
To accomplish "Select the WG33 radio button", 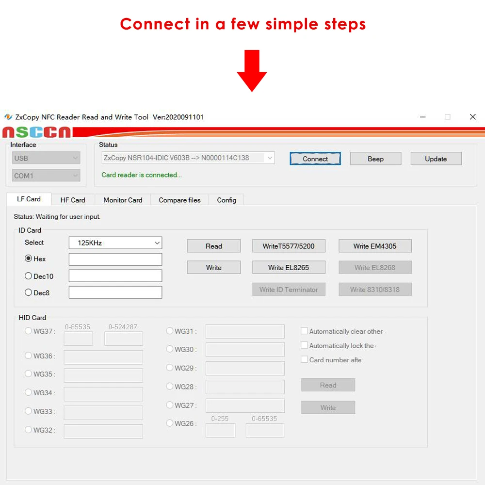I will tap(28, 411).
